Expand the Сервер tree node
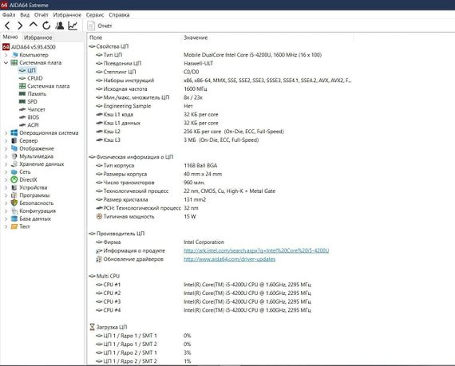Viewport: 455px width, 366px height. click(x=6, y=140)
